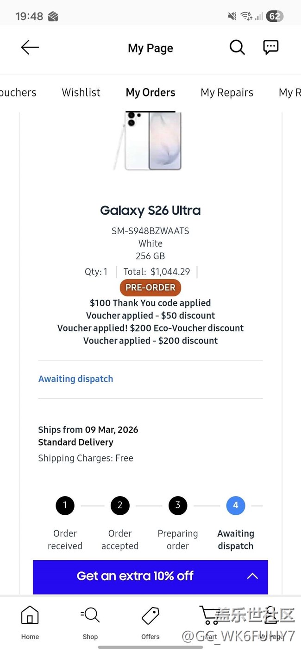
Task: Expand the extra 10% off chevron
Action: coord(252,576)
